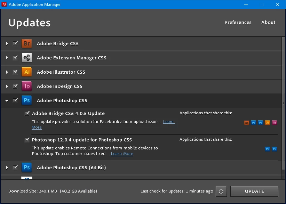This screenshot has height=204, width=286.
Task: Open the About menu
Action: pyautogui.click(x=268, y=22)
